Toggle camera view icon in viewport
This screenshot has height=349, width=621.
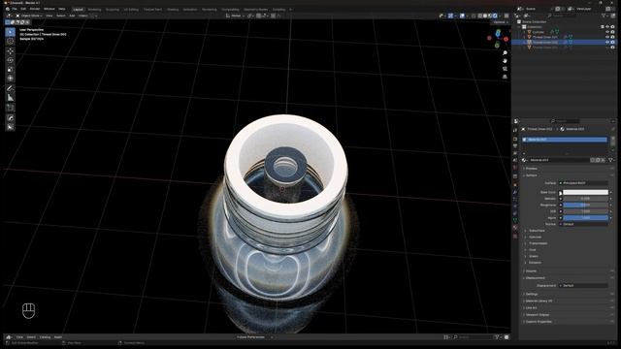coord(505,69)
